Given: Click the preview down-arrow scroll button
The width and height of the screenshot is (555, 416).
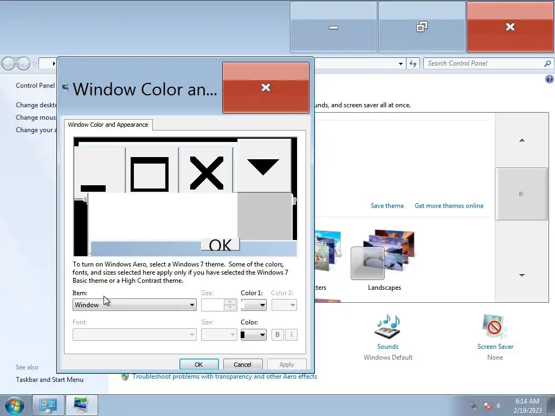Looking at the screenshot, I should (264, 166).
